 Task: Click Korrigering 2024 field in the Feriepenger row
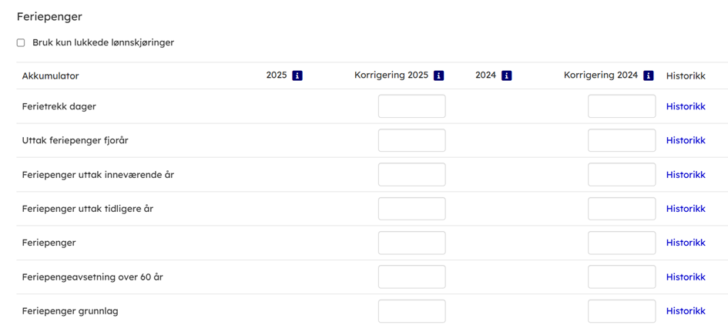pyautogui.click(x=622, y=243)
